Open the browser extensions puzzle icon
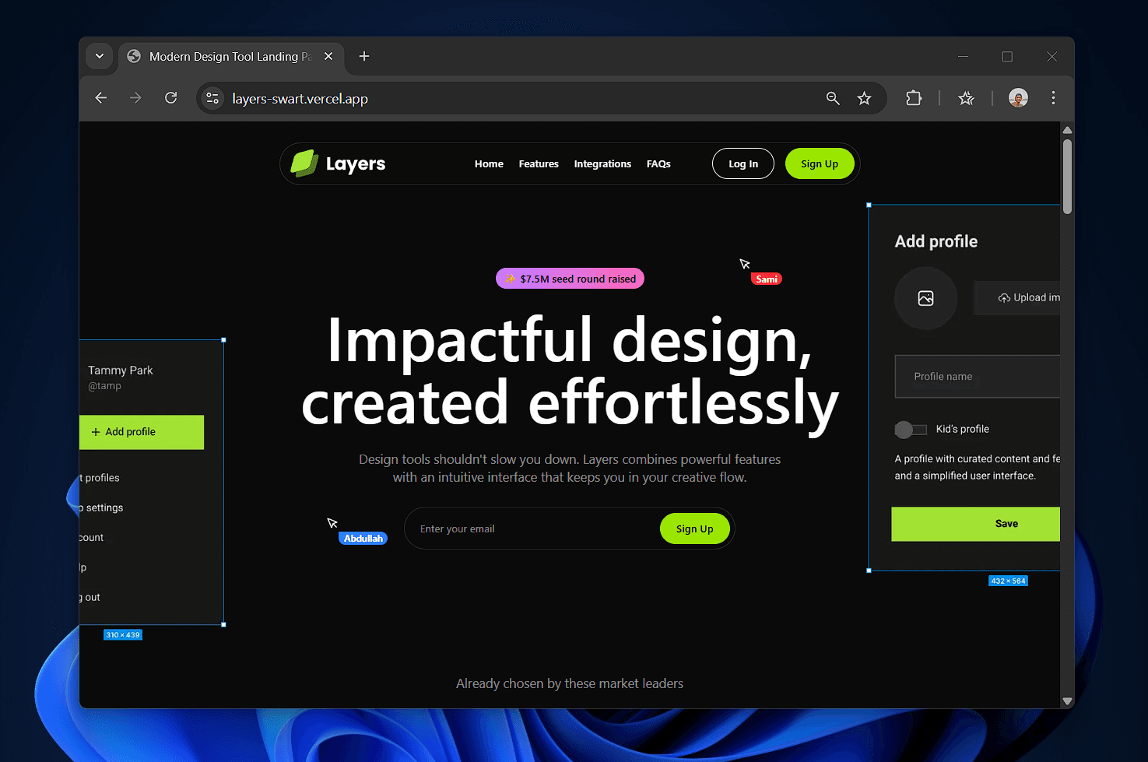 (x=914, y=98)
